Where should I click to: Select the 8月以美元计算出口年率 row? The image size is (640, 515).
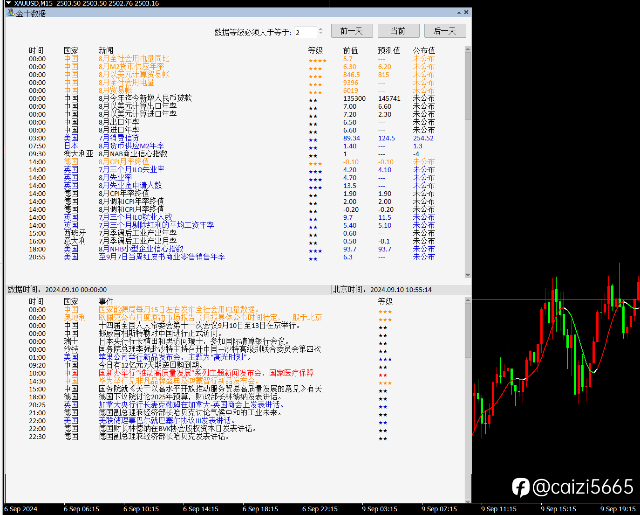[232, 106]
